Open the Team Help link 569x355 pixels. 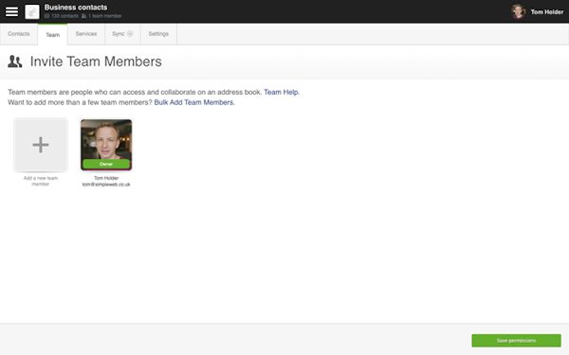[282, 92]
